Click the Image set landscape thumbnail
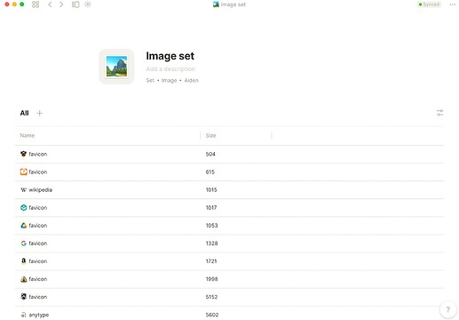 (116, 67)
